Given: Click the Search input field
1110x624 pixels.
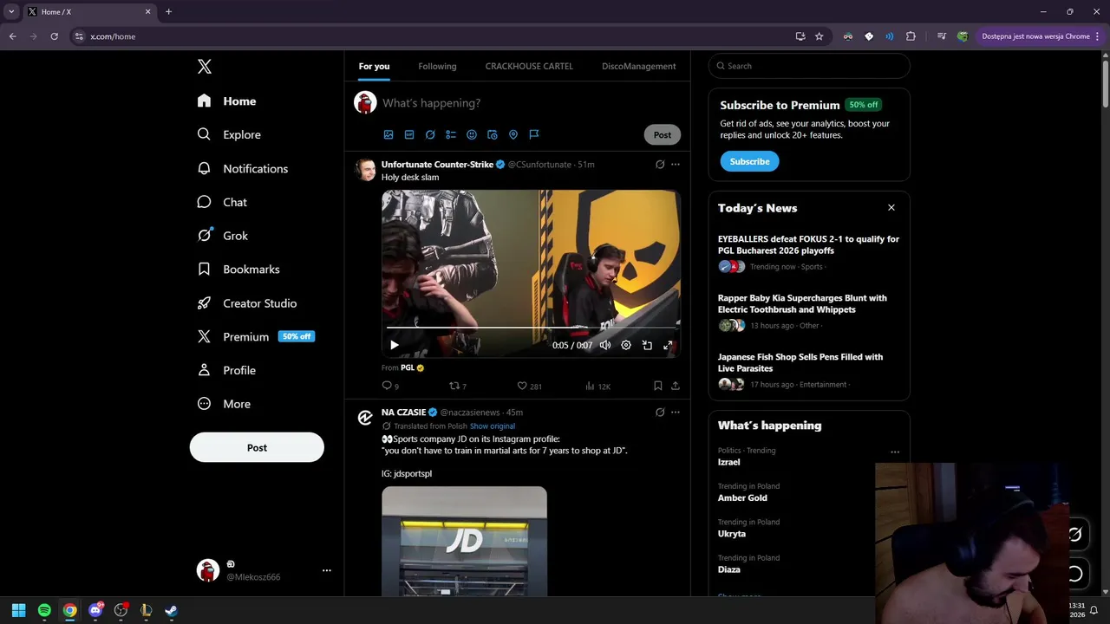Looking at the screenshot, I should (809, 66).
